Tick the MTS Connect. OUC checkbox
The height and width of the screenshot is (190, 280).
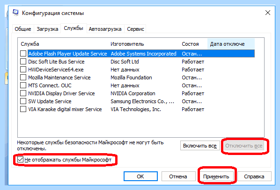pyautogui.click(x=23, y=85)
